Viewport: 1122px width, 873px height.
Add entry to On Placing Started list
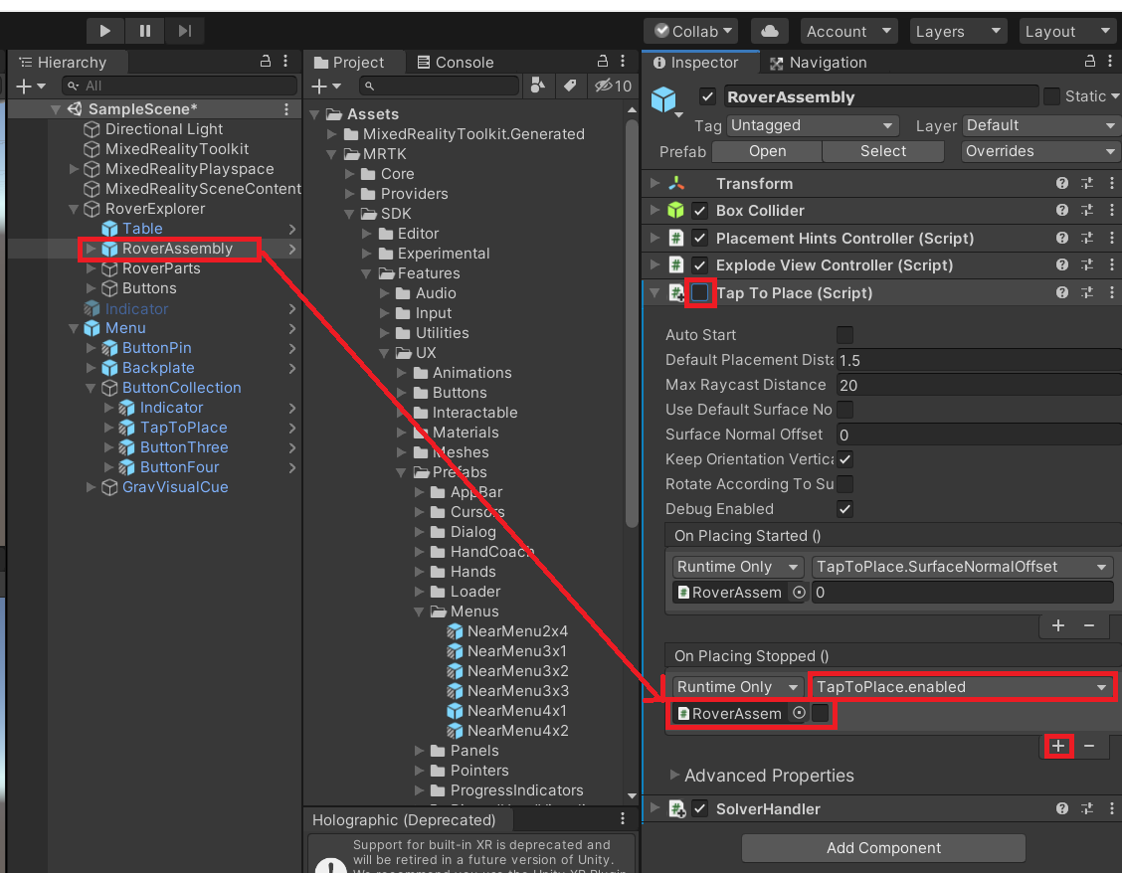coord(1058,625)
